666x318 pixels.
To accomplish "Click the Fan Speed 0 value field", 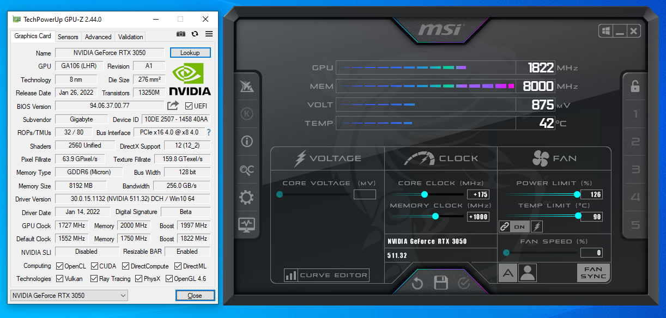I will point(591,253).
